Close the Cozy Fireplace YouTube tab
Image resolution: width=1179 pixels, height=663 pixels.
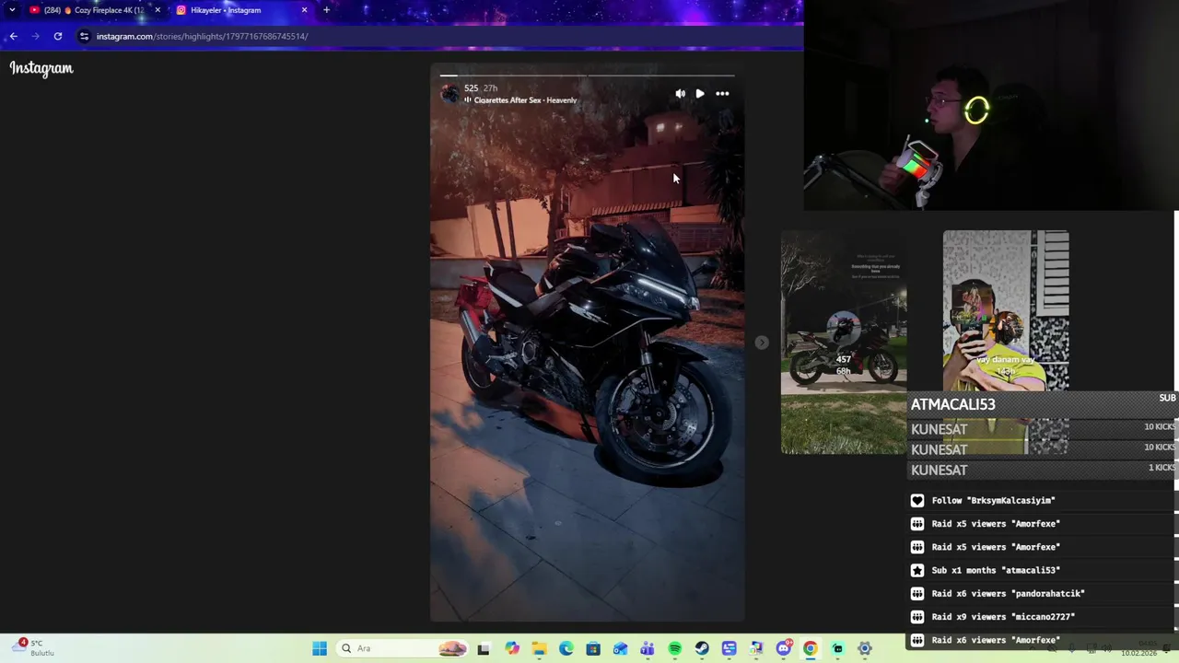click(158, 10)
